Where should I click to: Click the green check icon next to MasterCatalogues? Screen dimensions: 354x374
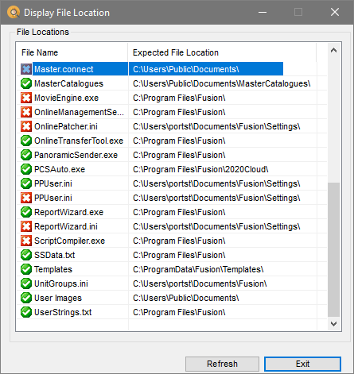(x=26, y=83)
